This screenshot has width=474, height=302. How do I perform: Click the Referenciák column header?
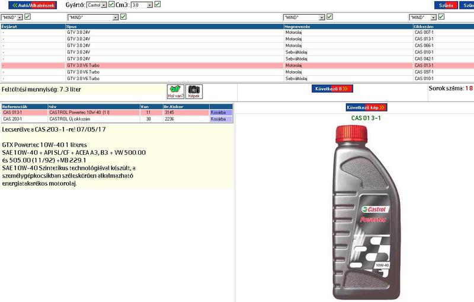click(x=24, y=107)
